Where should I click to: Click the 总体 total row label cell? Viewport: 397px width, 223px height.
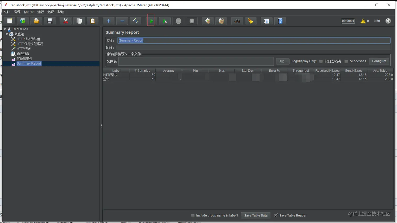pos(116,79)
